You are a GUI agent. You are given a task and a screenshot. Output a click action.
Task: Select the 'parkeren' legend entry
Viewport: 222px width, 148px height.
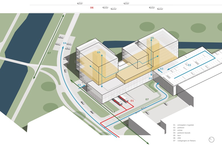(181, 128)
